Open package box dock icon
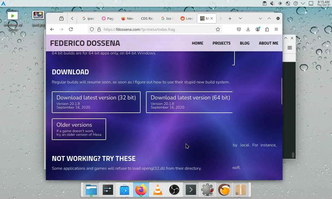Screen dimensions: 332x199 241,190
